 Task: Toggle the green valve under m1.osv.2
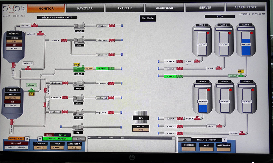[x=31, y=90]
